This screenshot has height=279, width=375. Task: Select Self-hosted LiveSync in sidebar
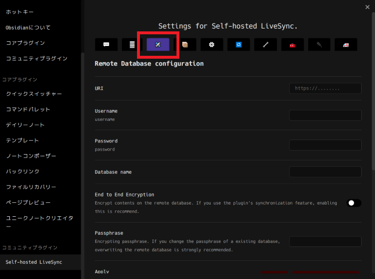pyautogui.click(x=41, y=262)
